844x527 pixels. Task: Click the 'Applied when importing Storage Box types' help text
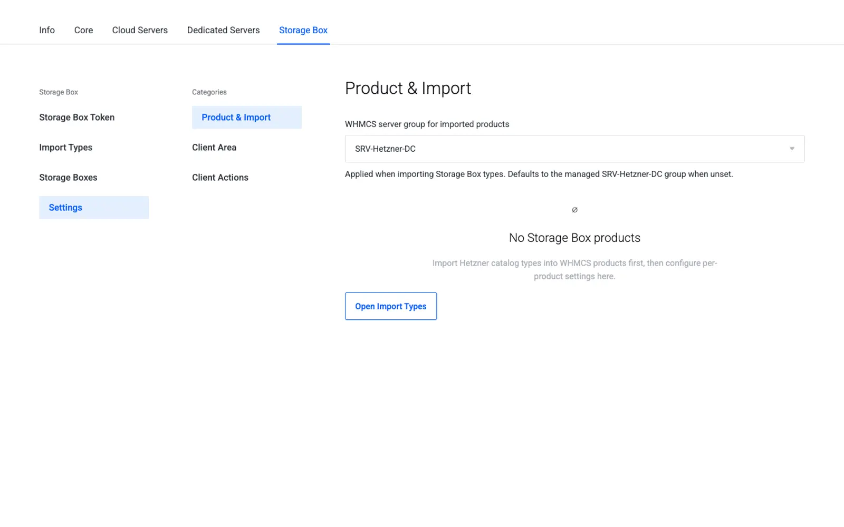[x=539, y=174]
